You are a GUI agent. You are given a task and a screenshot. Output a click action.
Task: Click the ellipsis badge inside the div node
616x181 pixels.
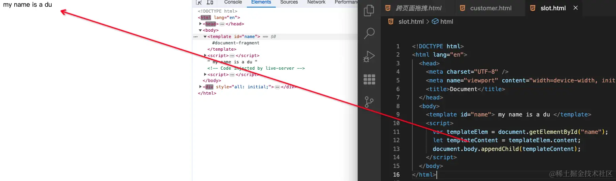coord(277,87)
